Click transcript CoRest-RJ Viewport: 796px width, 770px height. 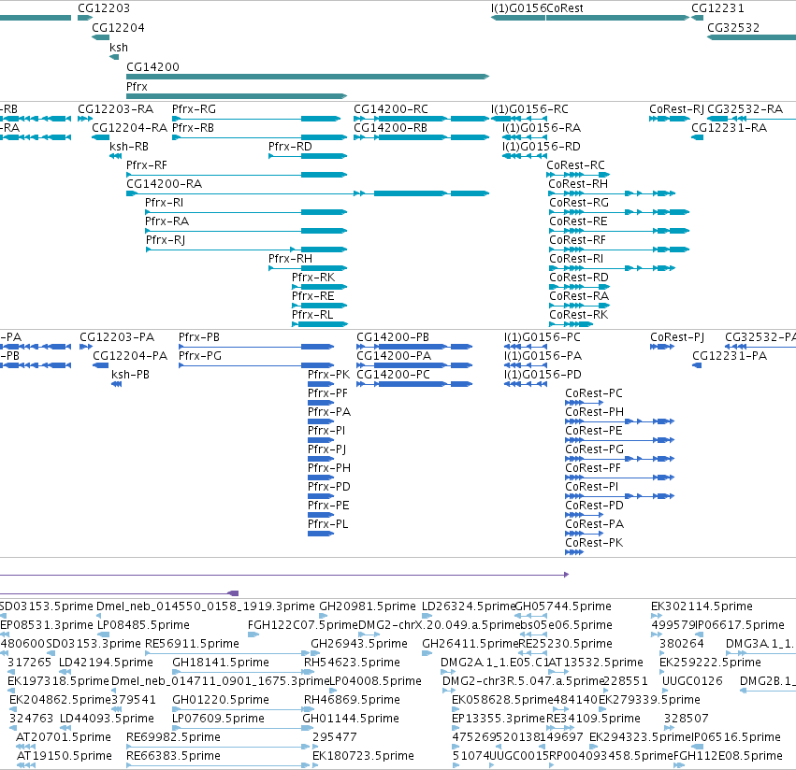pos(670,119)
